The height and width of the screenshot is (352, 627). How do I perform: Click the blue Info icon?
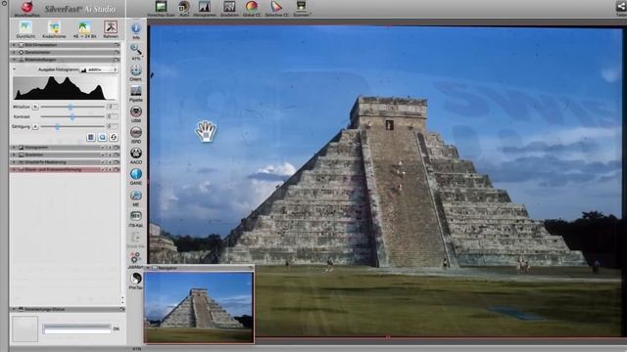pyautogui.click(x=136, y=28)
